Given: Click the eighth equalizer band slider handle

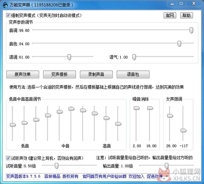Looking at the screenshot, I should (x=95, y=113).
